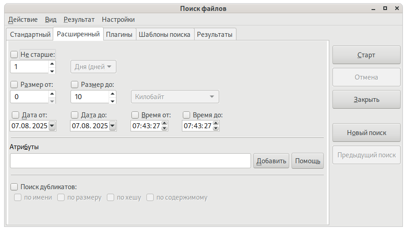Tick the 'Дата от' checkbox
Viewport: 407px width, 231px height.
point(15,115)
